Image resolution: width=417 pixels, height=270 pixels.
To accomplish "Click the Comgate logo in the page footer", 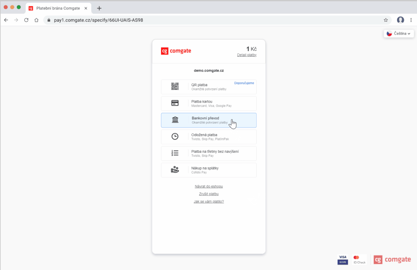I will coord(392,260).
